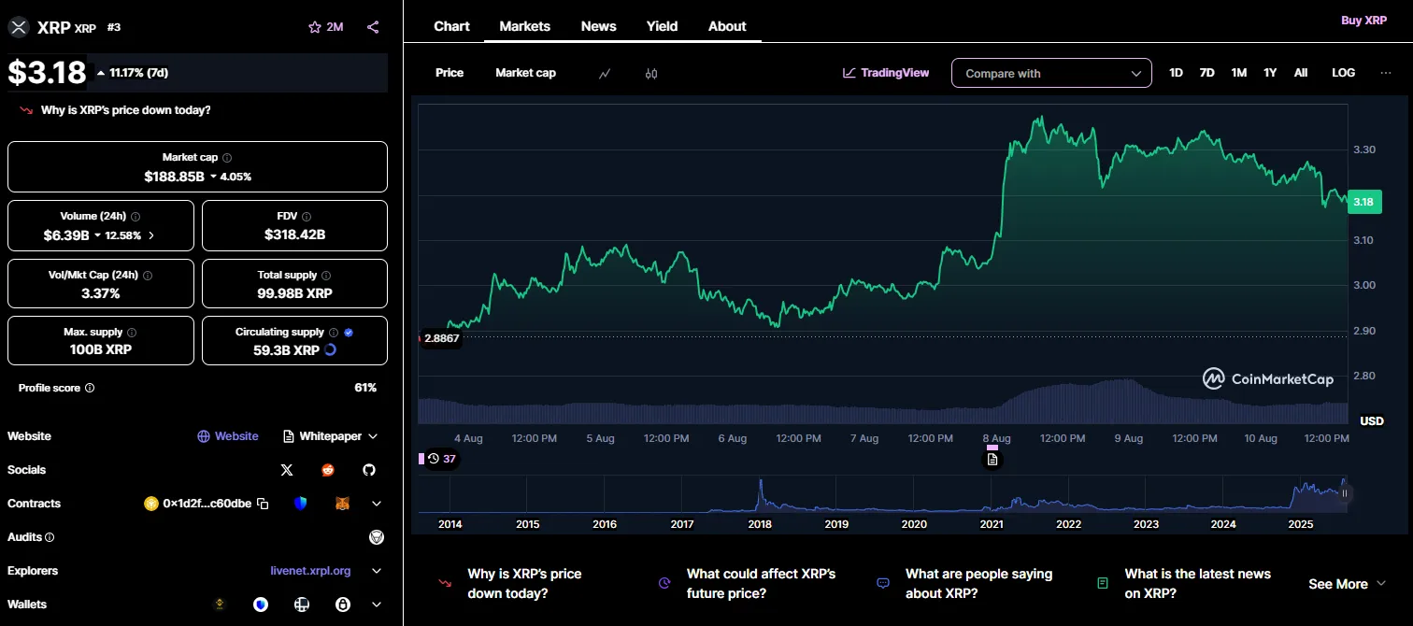Expand the Wallets row chevron

(x=377, y=605)
